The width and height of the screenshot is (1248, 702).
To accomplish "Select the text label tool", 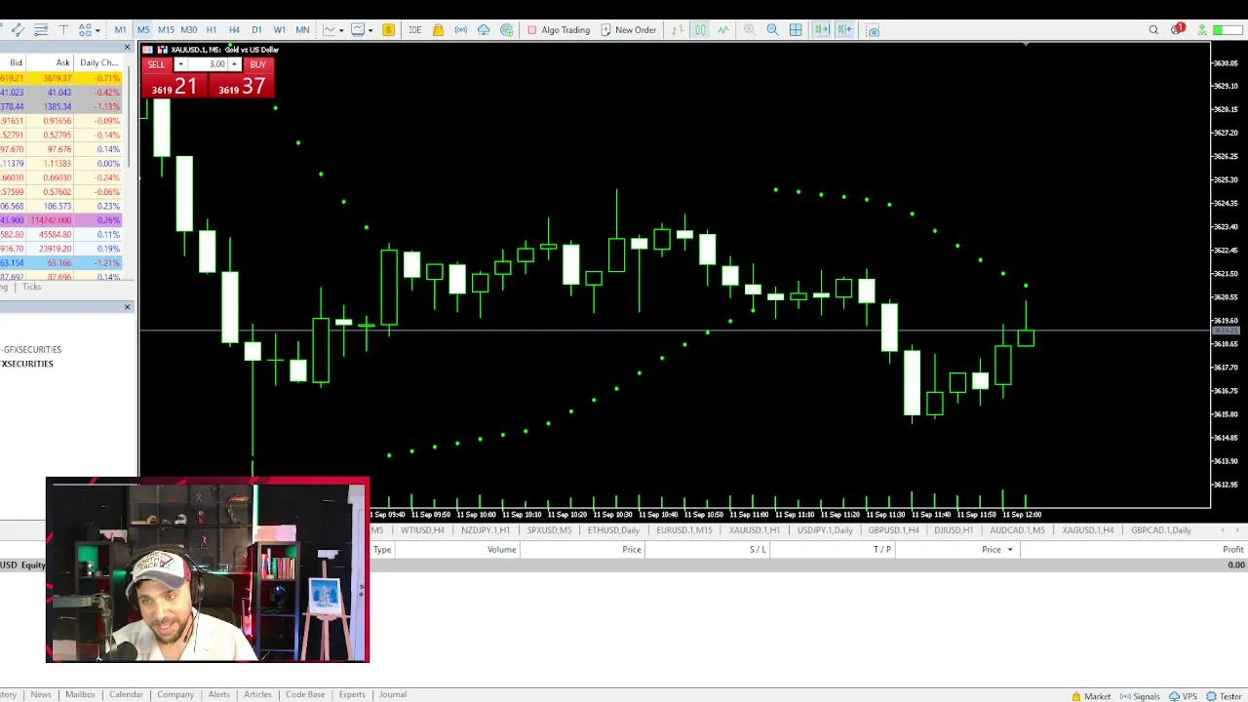I will pyautogui.click(x=63, y=30).
